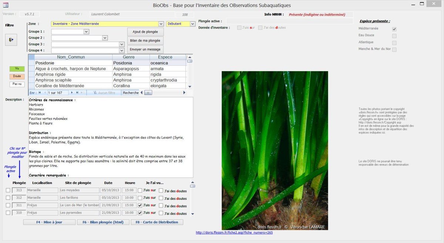444x243 pixels.
Task: Click the green 'Vu' color legend
Action: (17, 69)
